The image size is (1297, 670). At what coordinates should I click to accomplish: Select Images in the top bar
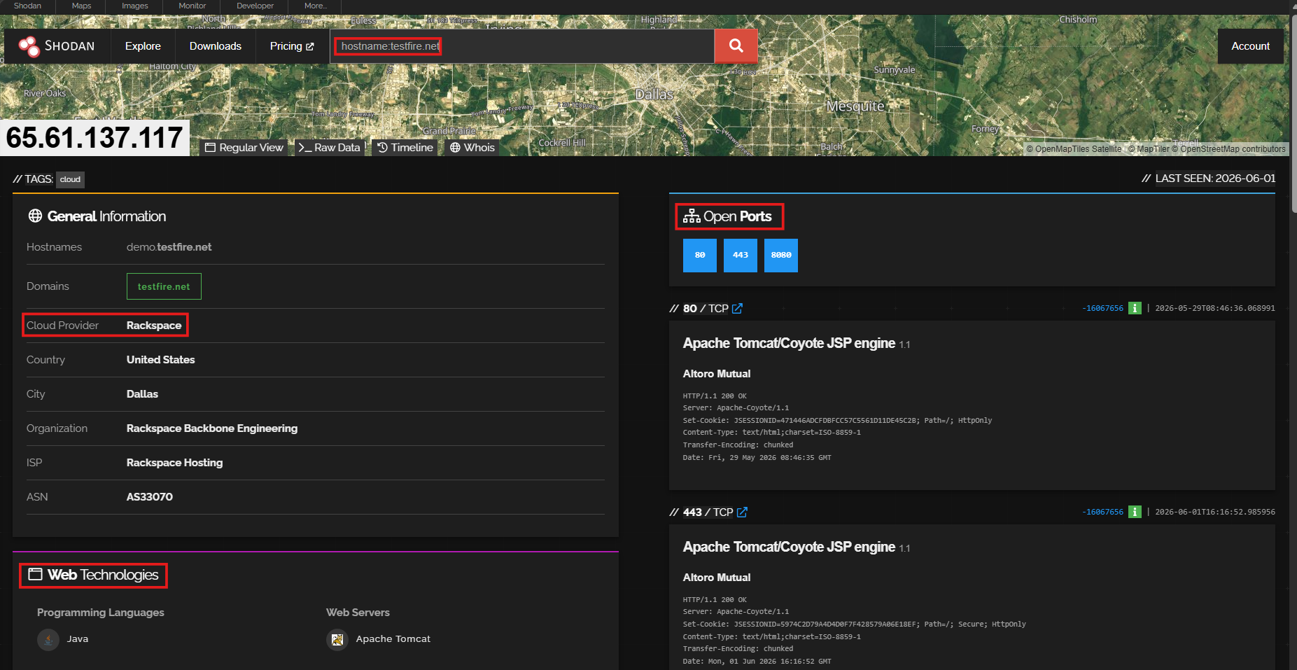tap(135, 6)
